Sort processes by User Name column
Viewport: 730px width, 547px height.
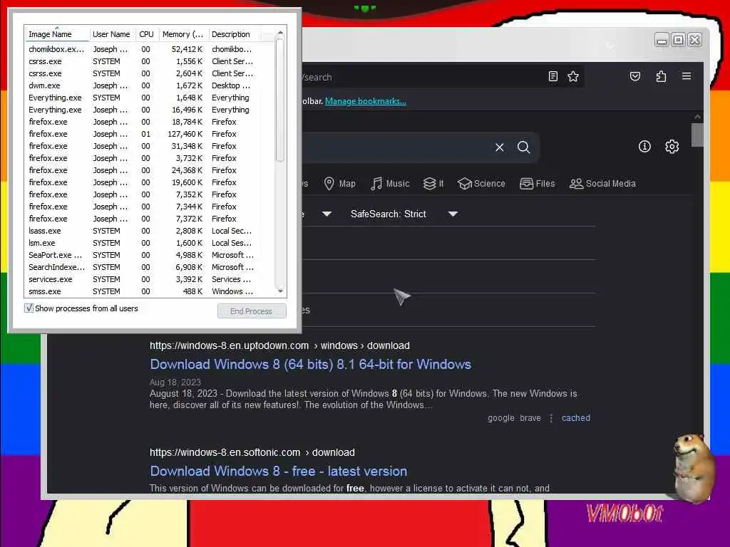pyautogui.click(x=112, y=34)
